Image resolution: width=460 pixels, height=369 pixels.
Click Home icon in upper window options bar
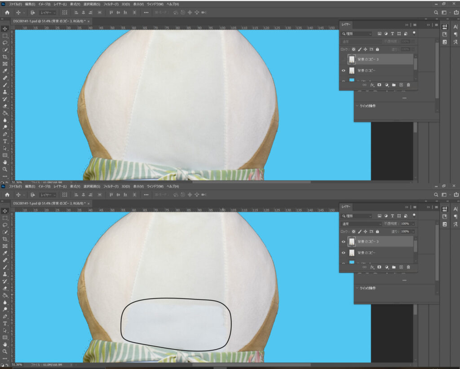7,13
